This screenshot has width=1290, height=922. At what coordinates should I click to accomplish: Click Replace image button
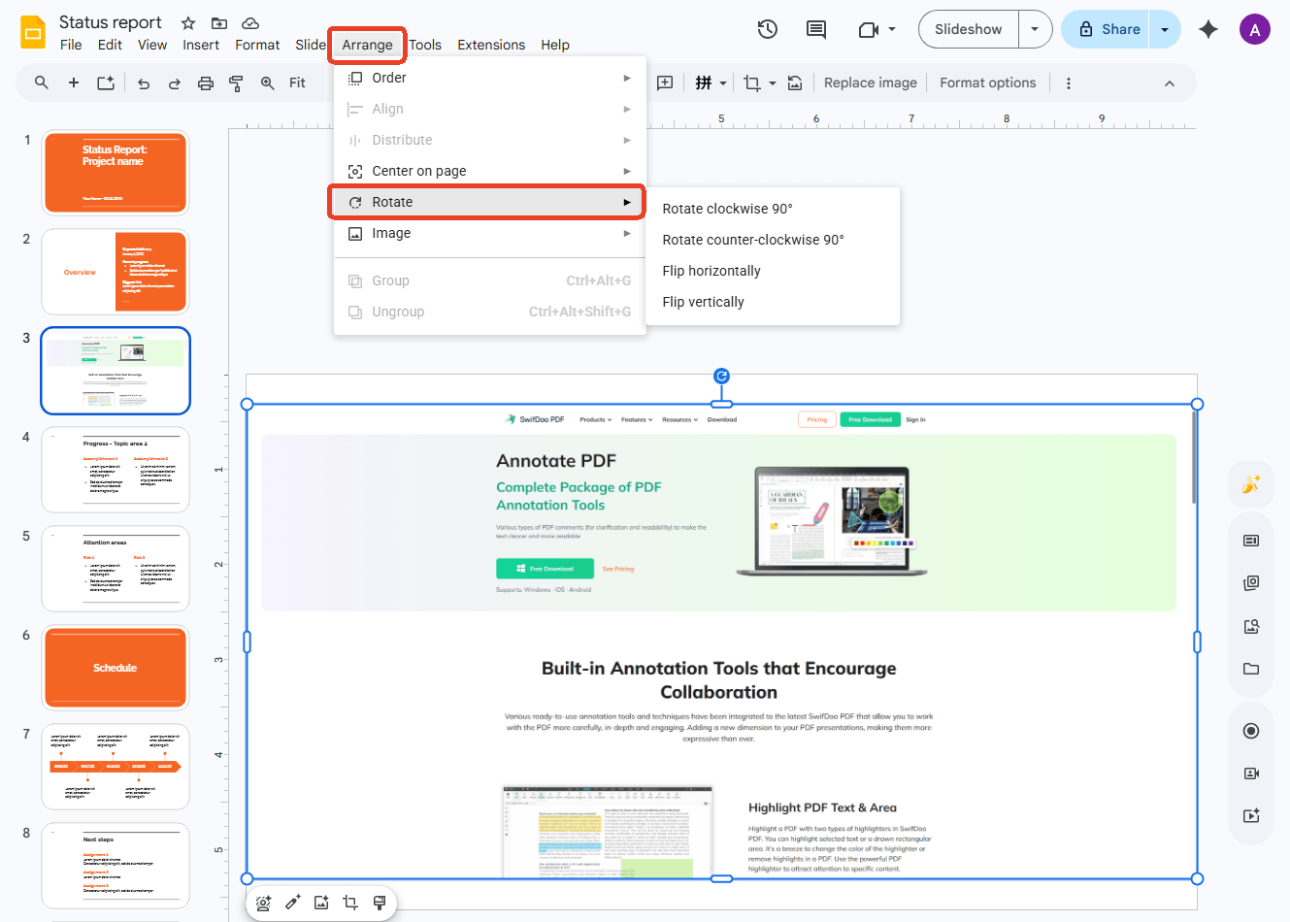[871, 82]
